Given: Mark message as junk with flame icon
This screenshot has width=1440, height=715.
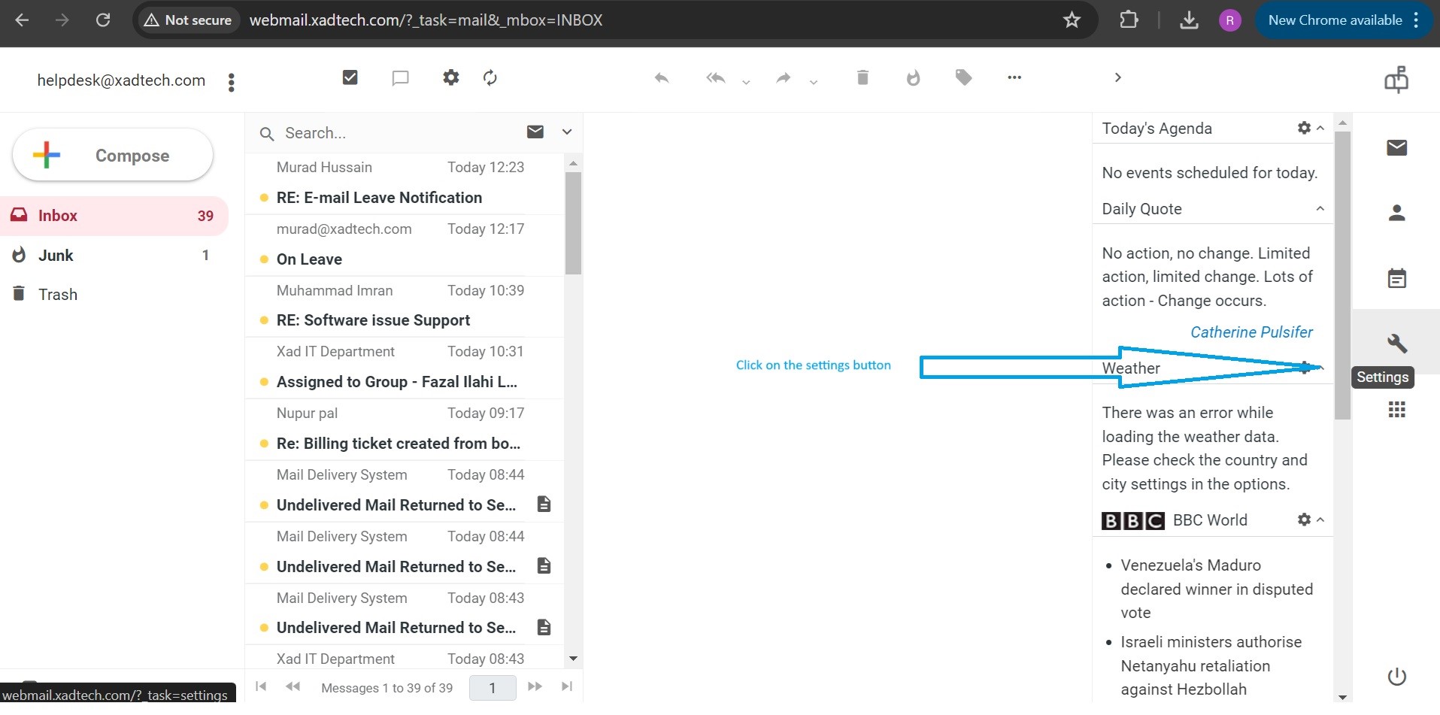Looking at the screenshot, I should (x=913, y=77).
